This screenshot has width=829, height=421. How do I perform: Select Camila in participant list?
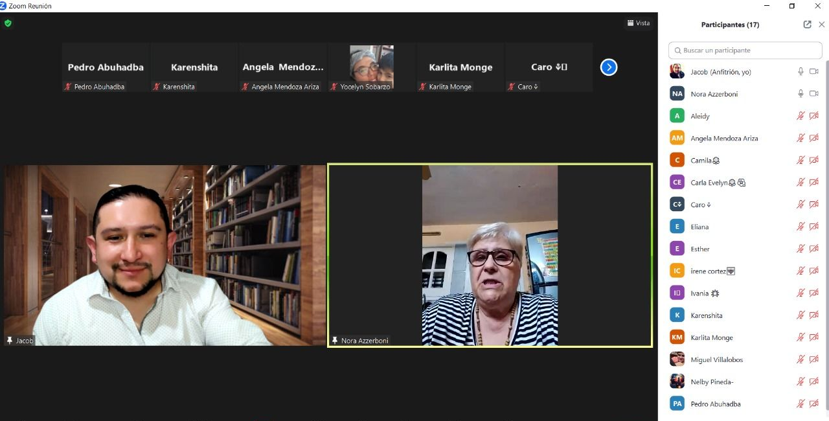click(744, 160)
